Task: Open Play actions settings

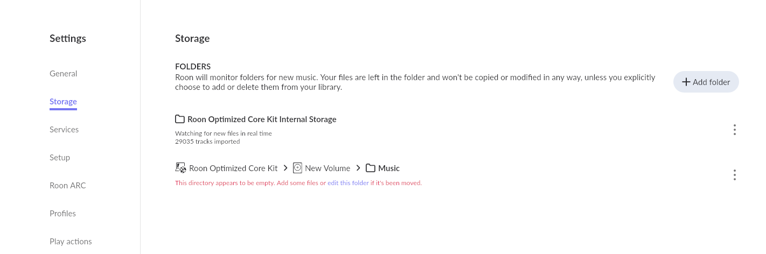Action: pos(71,242)
